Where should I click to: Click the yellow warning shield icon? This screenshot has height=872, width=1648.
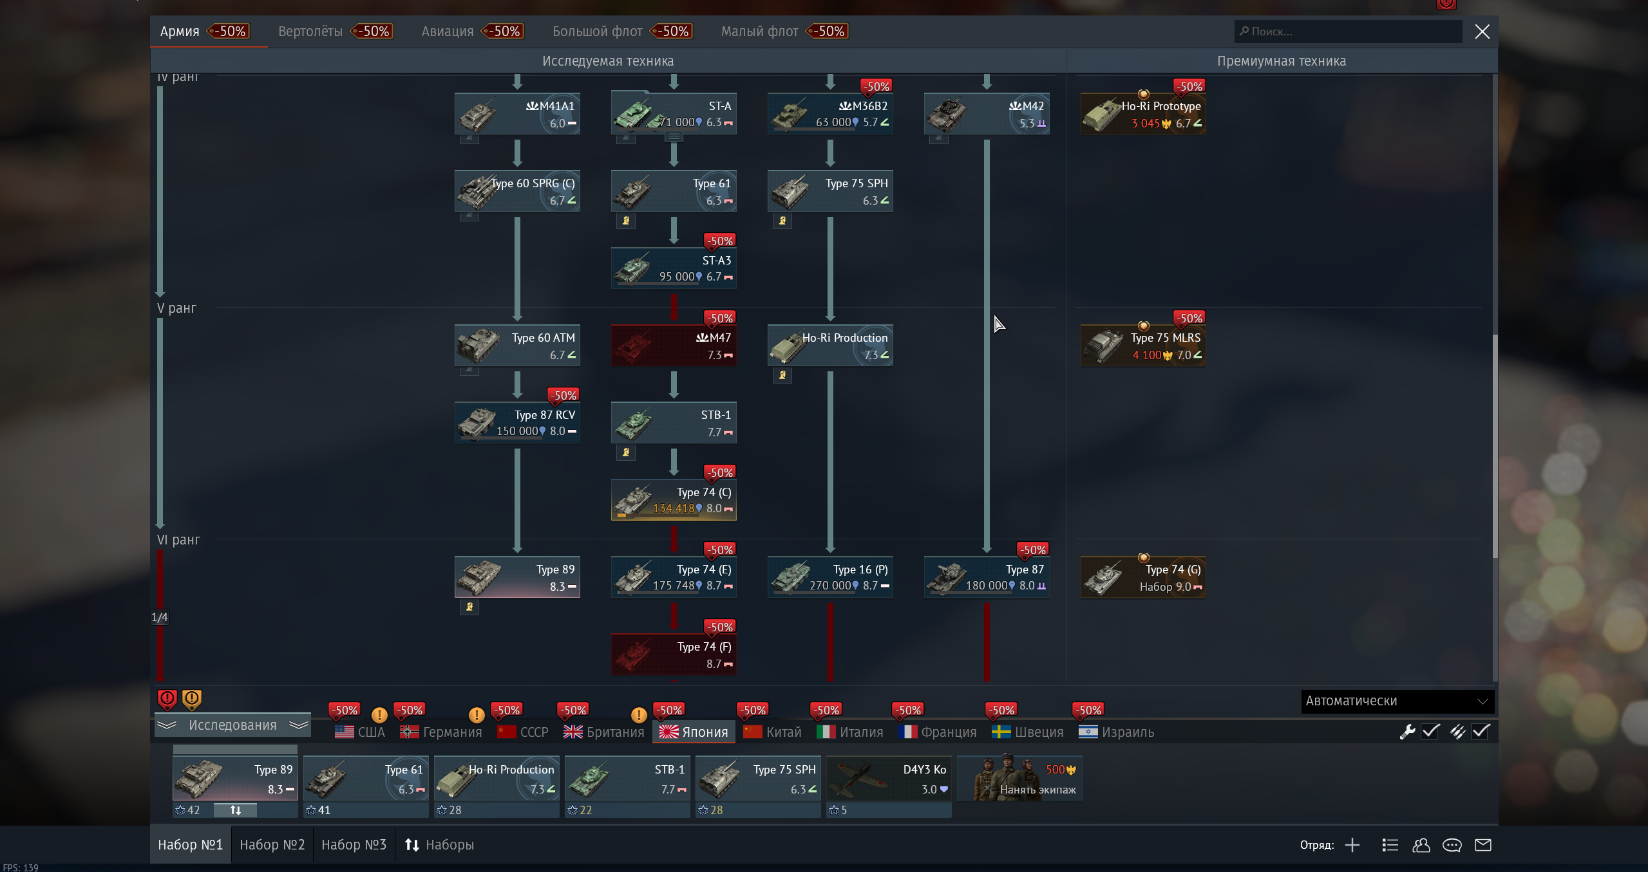point(192,699)
